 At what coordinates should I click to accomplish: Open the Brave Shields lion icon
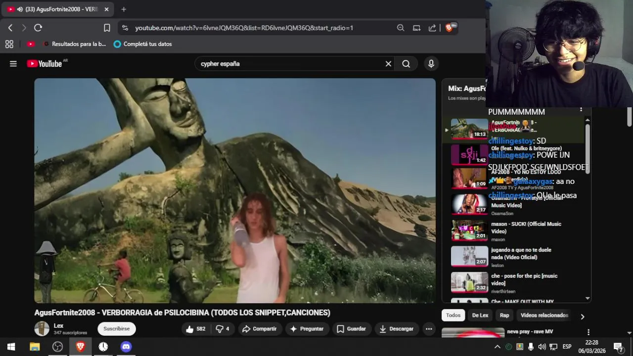[450, 28]
